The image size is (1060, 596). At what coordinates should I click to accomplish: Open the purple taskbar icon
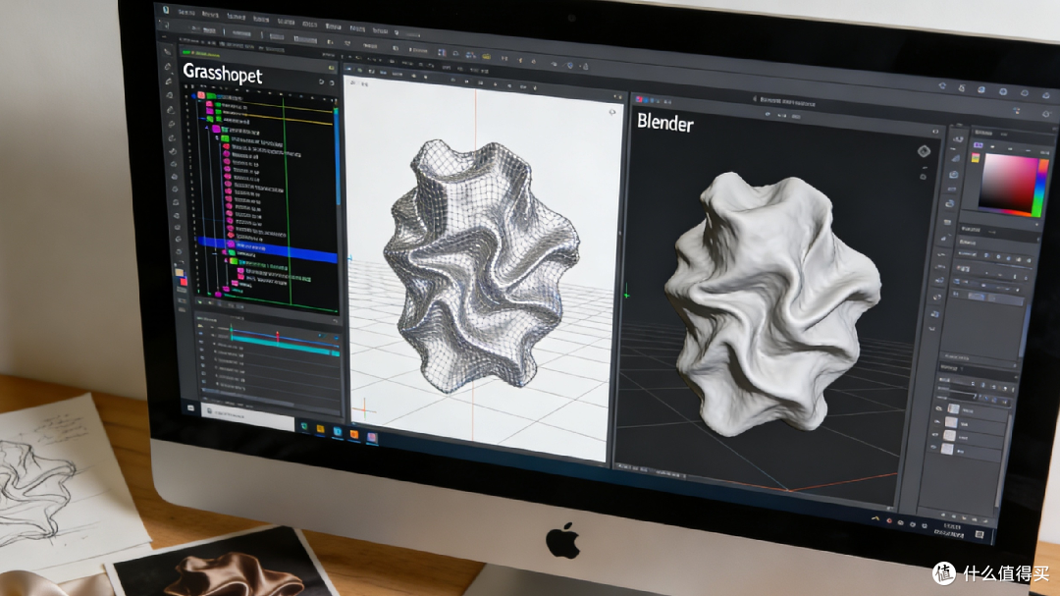point(372,437)
